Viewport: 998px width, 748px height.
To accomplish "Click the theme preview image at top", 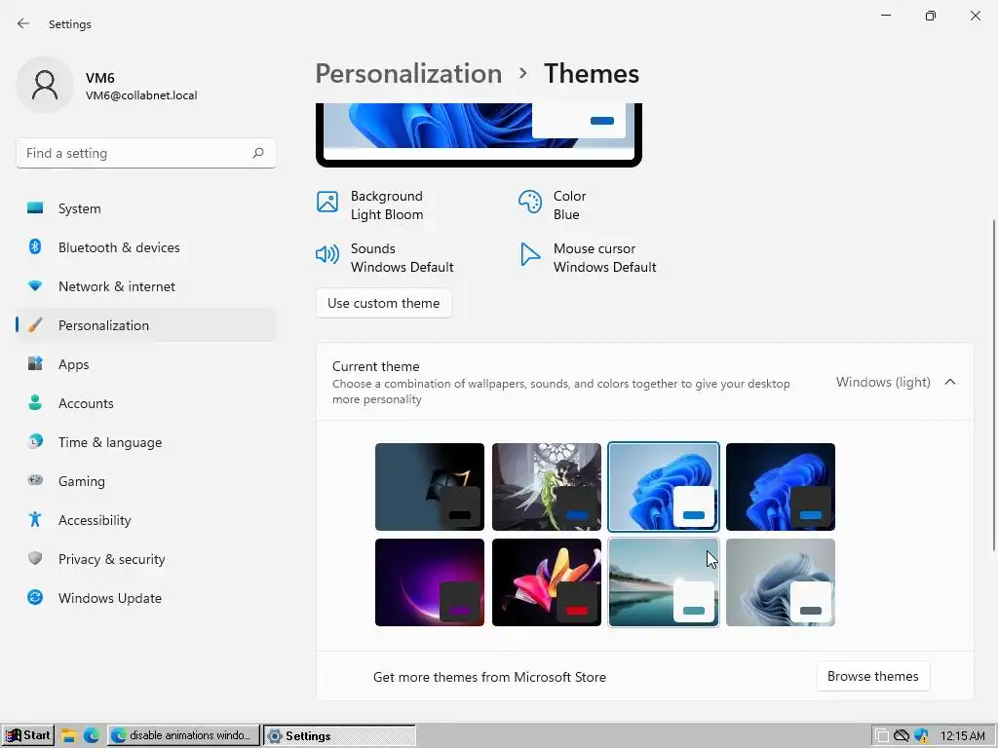I will point(479,134).
